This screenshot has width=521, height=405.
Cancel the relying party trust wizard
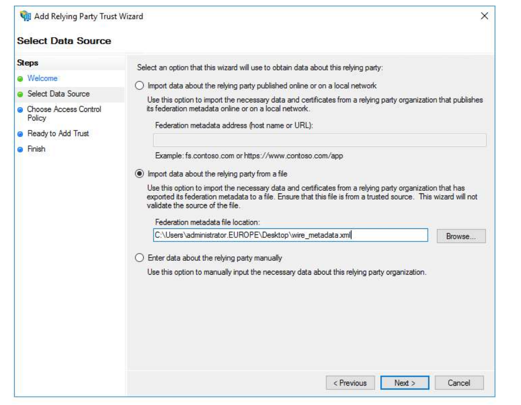(x=459, y=383)
